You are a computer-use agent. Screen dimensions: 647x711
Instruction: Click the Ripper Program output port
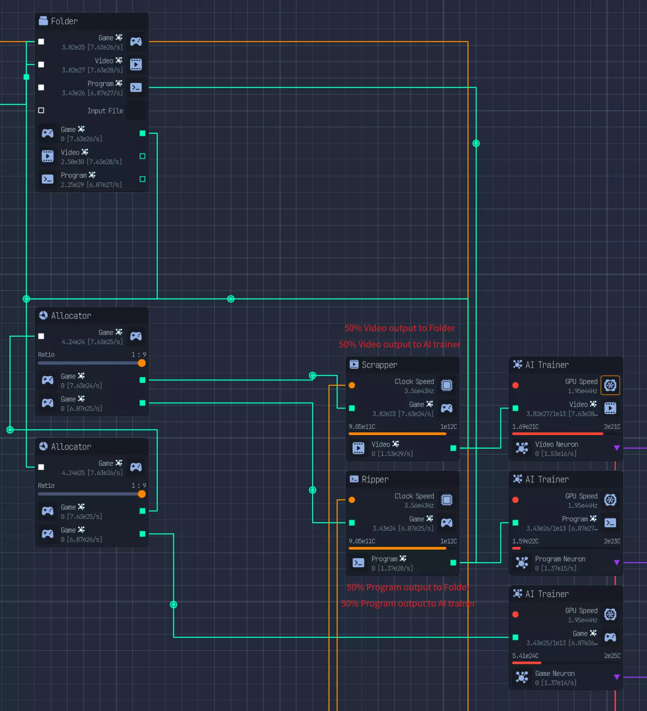coord(453,563)
